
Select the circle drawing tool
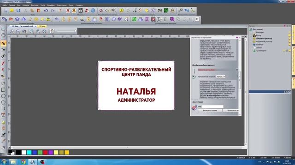tap(3, 96)
